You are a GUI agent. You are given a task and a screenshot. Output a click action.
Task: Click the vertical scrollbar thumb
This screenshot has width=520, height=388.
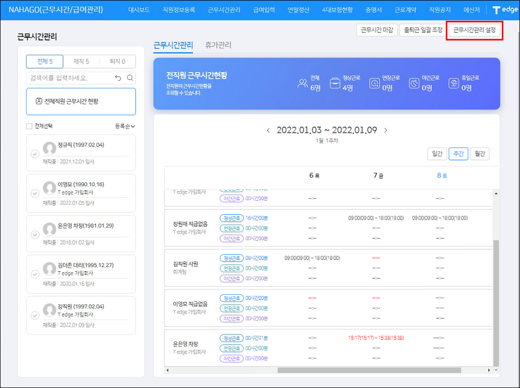pyautogui.click(x=496, y=302)
